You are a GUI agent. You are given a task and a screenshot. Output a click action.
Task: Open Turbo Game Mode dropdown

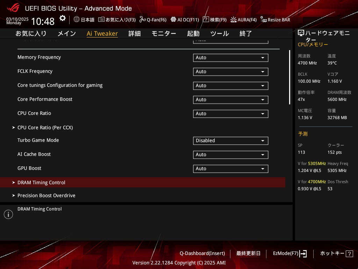tap(231, 141)
